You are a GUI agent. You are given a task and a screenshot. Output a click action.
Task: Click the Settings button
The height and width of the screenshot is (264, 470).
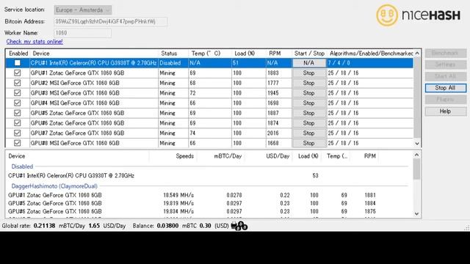[x=446, y=65]
